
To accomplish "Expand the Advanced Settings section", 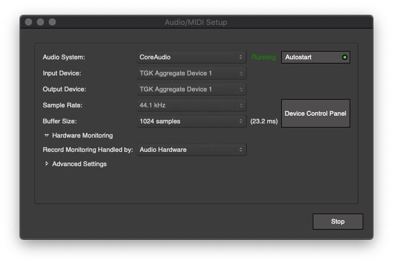I will (x=47, y=164).
